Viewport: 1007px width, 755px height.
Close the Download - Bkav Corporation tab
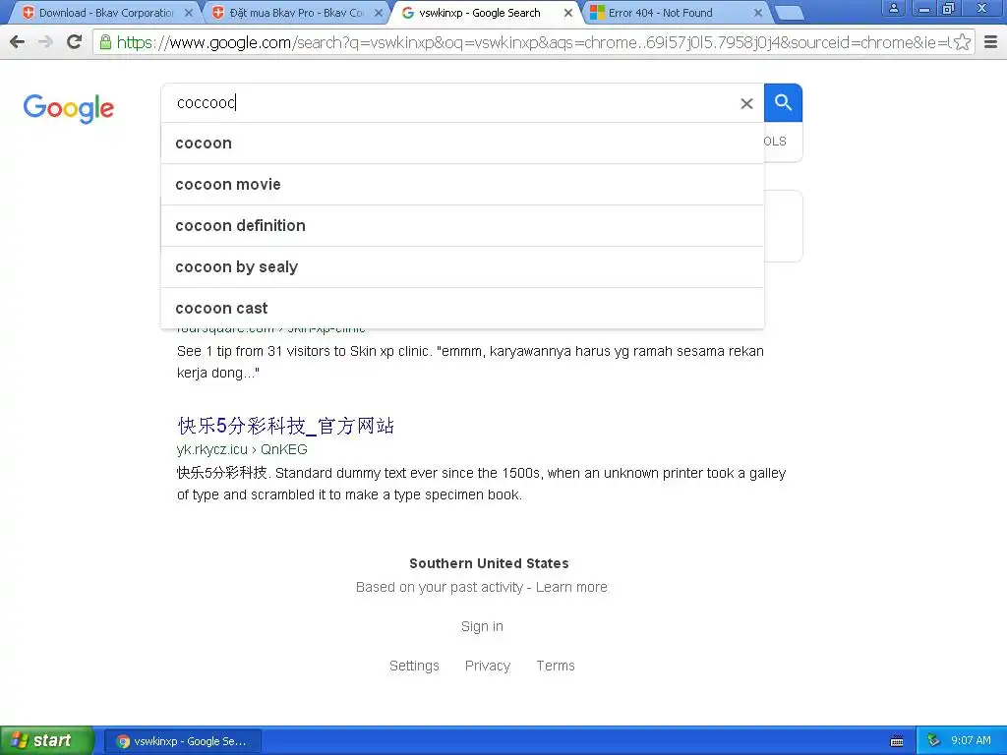(x=188, y=13)
